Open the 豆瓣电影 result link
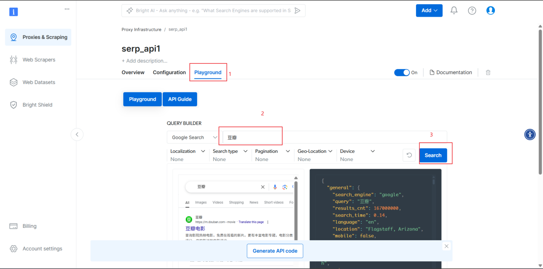Screen dimensions: 543x269 (195, 229)
